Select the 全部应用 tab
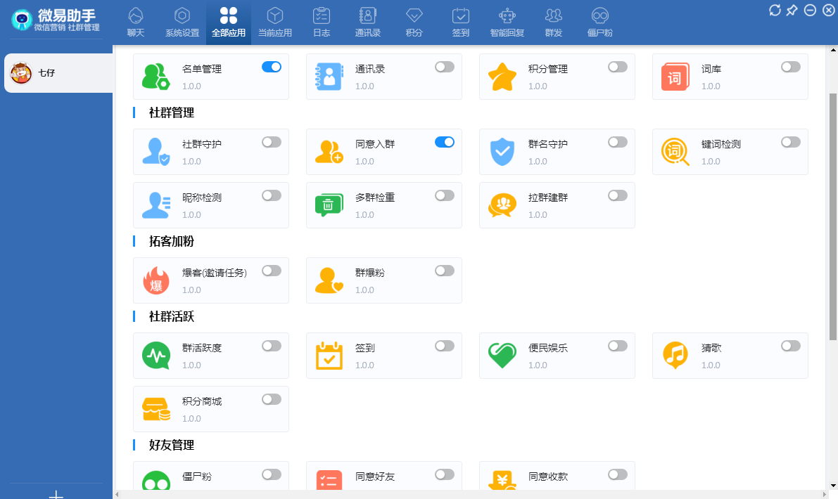 [229, 22]
